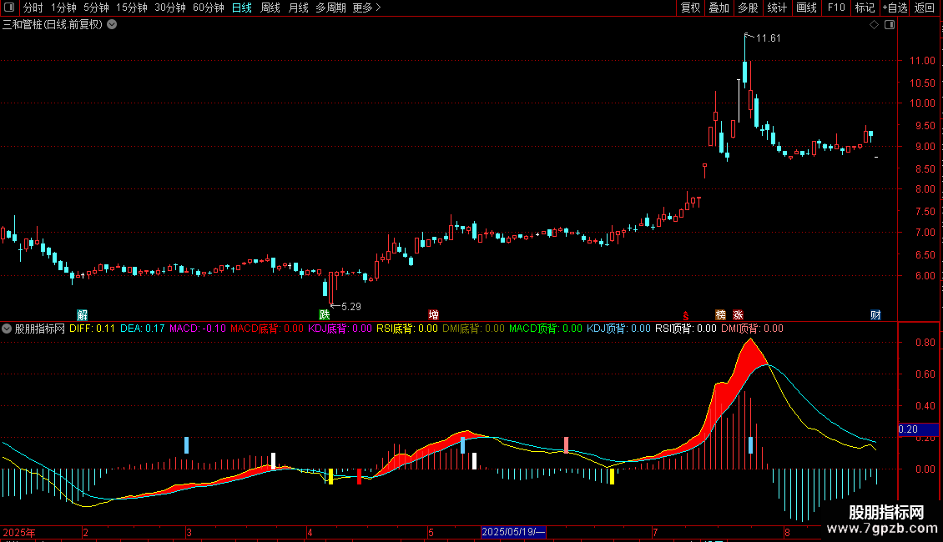Image resolution: width=943 pixels, height=542 pixels.
Task: Click the 返回 back button
Action: coord(925,8)
